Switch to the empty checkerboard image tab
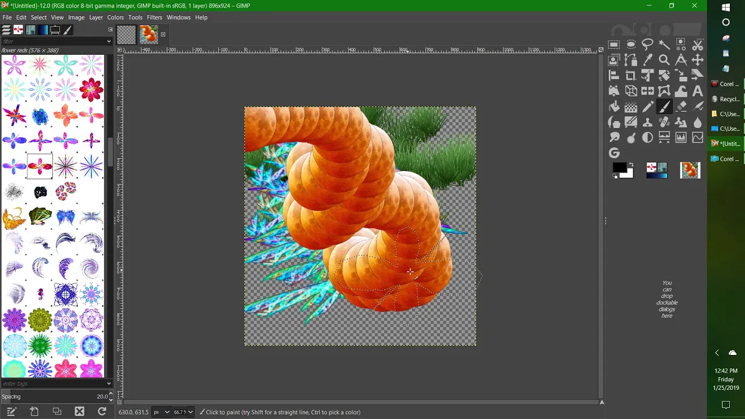The image size is (745, 419). point(126,34)
